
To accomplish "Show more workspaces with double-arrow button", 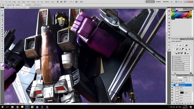I will 172,2.
